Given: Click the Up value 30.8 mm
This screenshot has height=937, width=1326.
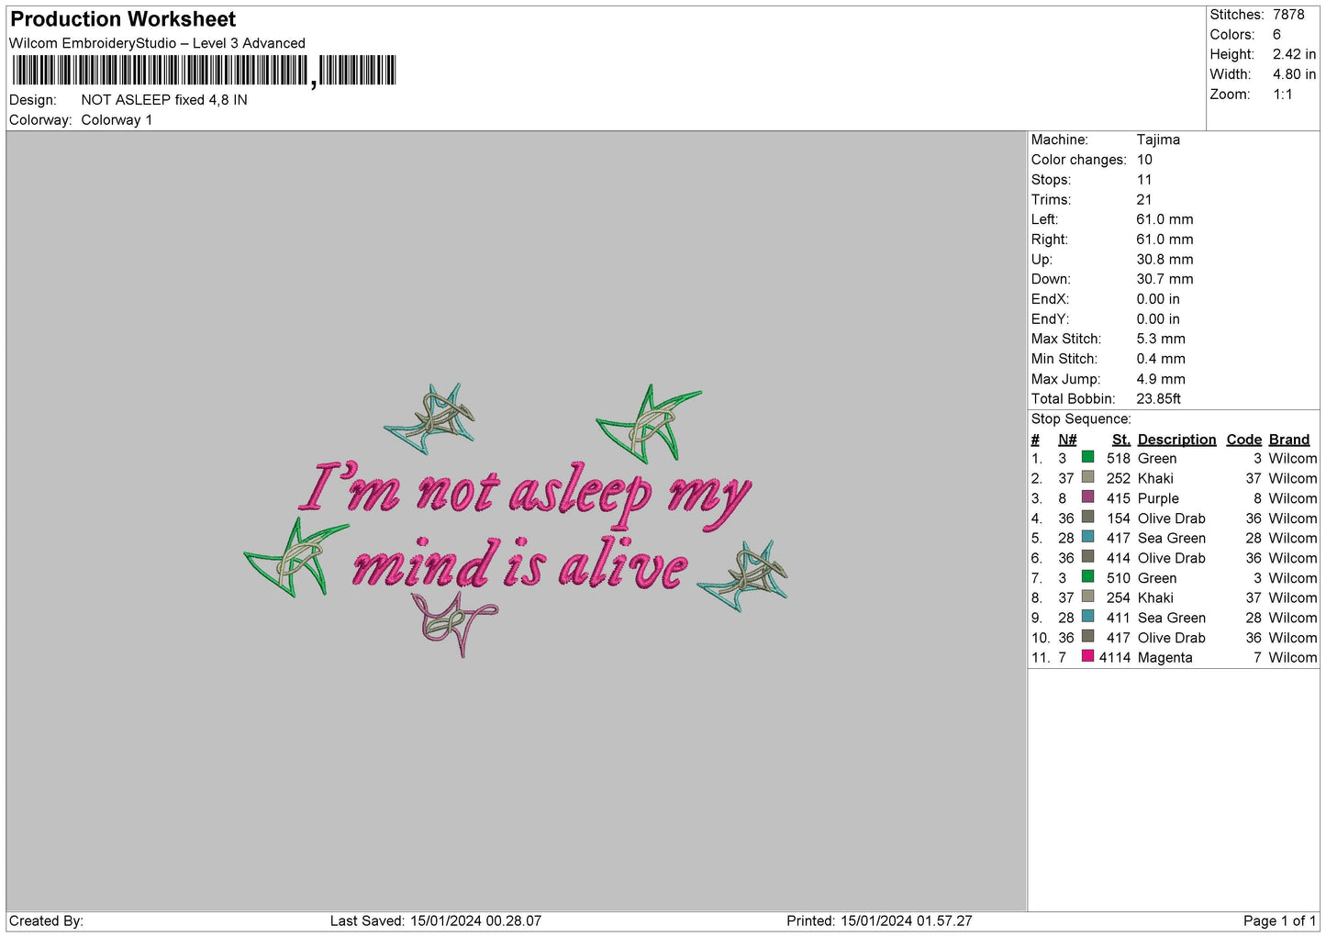Looking at the screenshot, I should click(x=1164, y=260).
